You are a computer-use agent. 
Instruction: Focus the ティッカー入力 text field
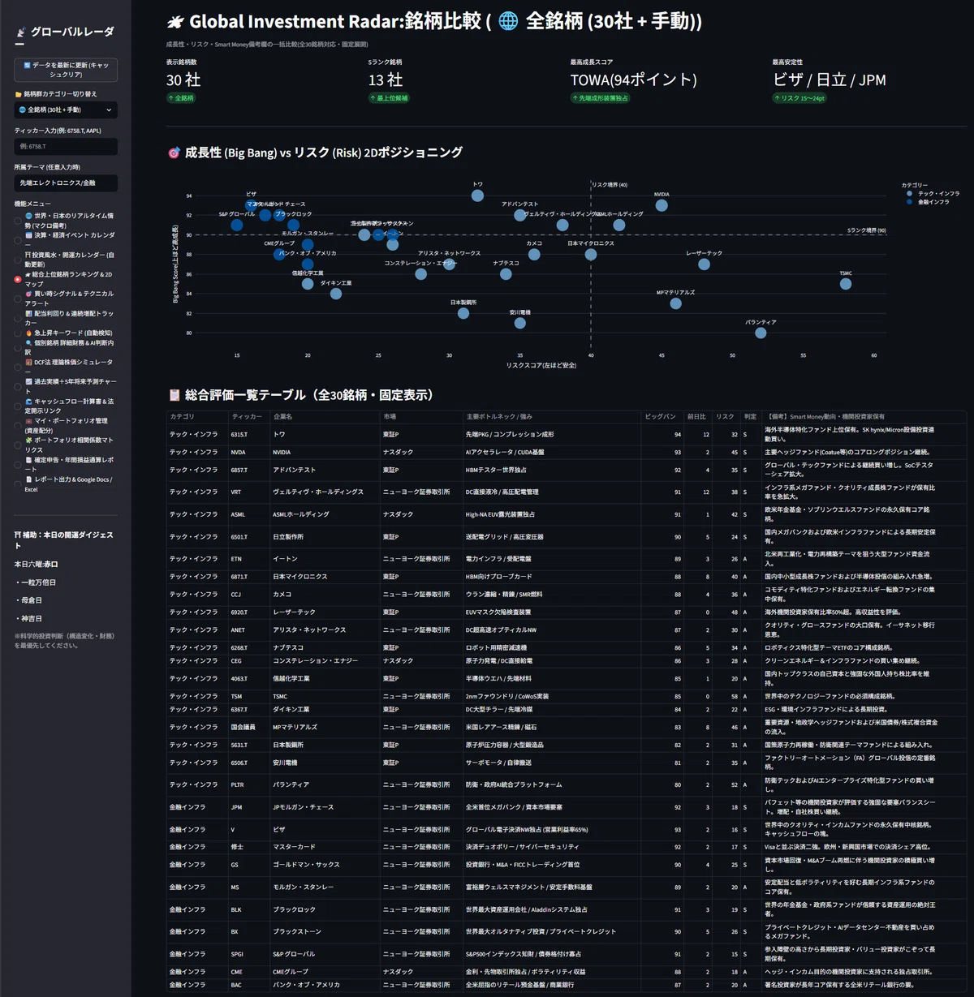point(66,146)
